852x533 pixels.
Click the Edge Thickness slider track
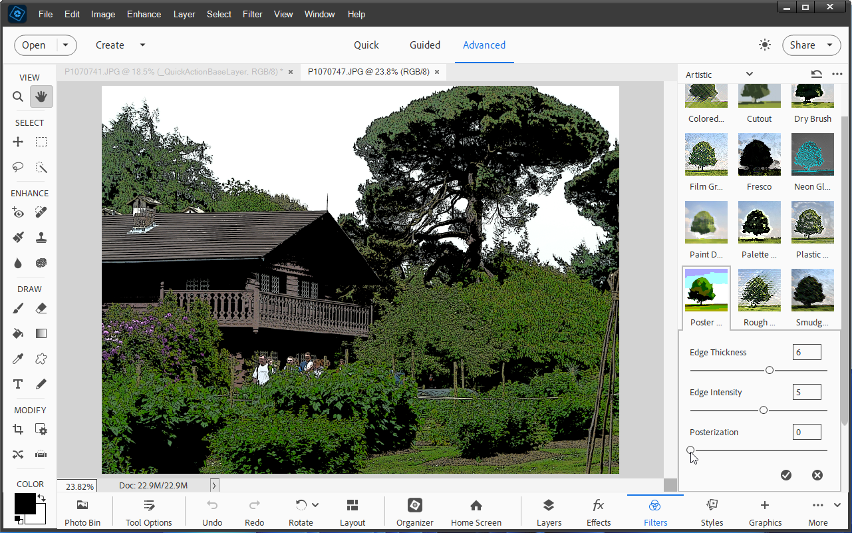(x=759, y=370)
